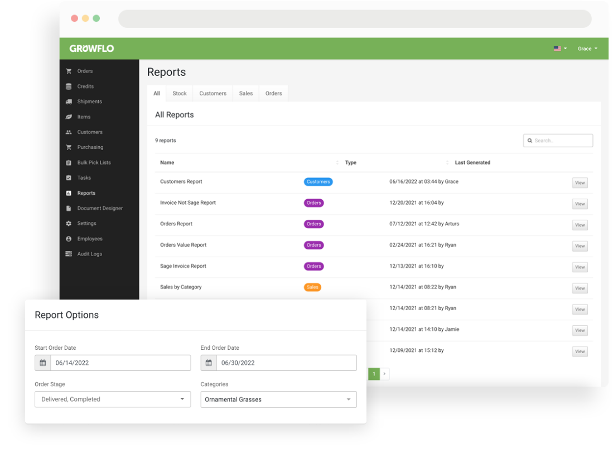View the Customers Report
613x453 pixels.
click(580, 183)
